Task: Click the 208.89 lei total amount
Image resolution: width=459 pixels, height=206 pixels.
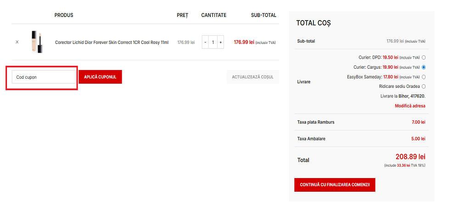Action: [410, 157]
